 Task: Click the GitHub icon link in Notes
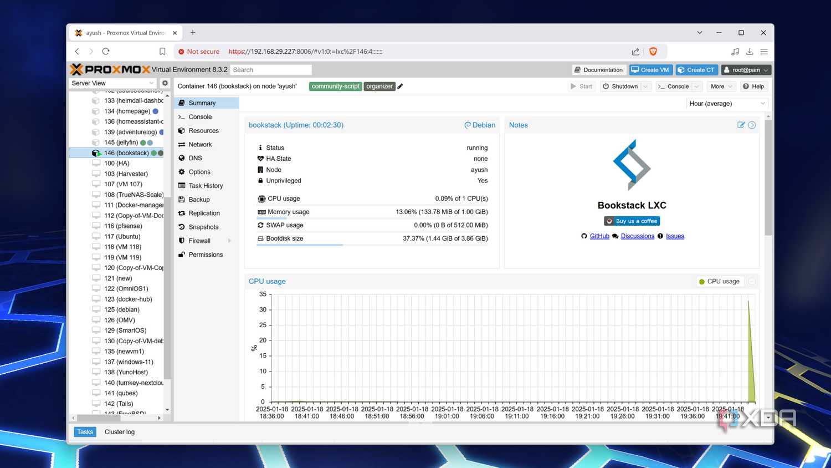tap(584, 236)
